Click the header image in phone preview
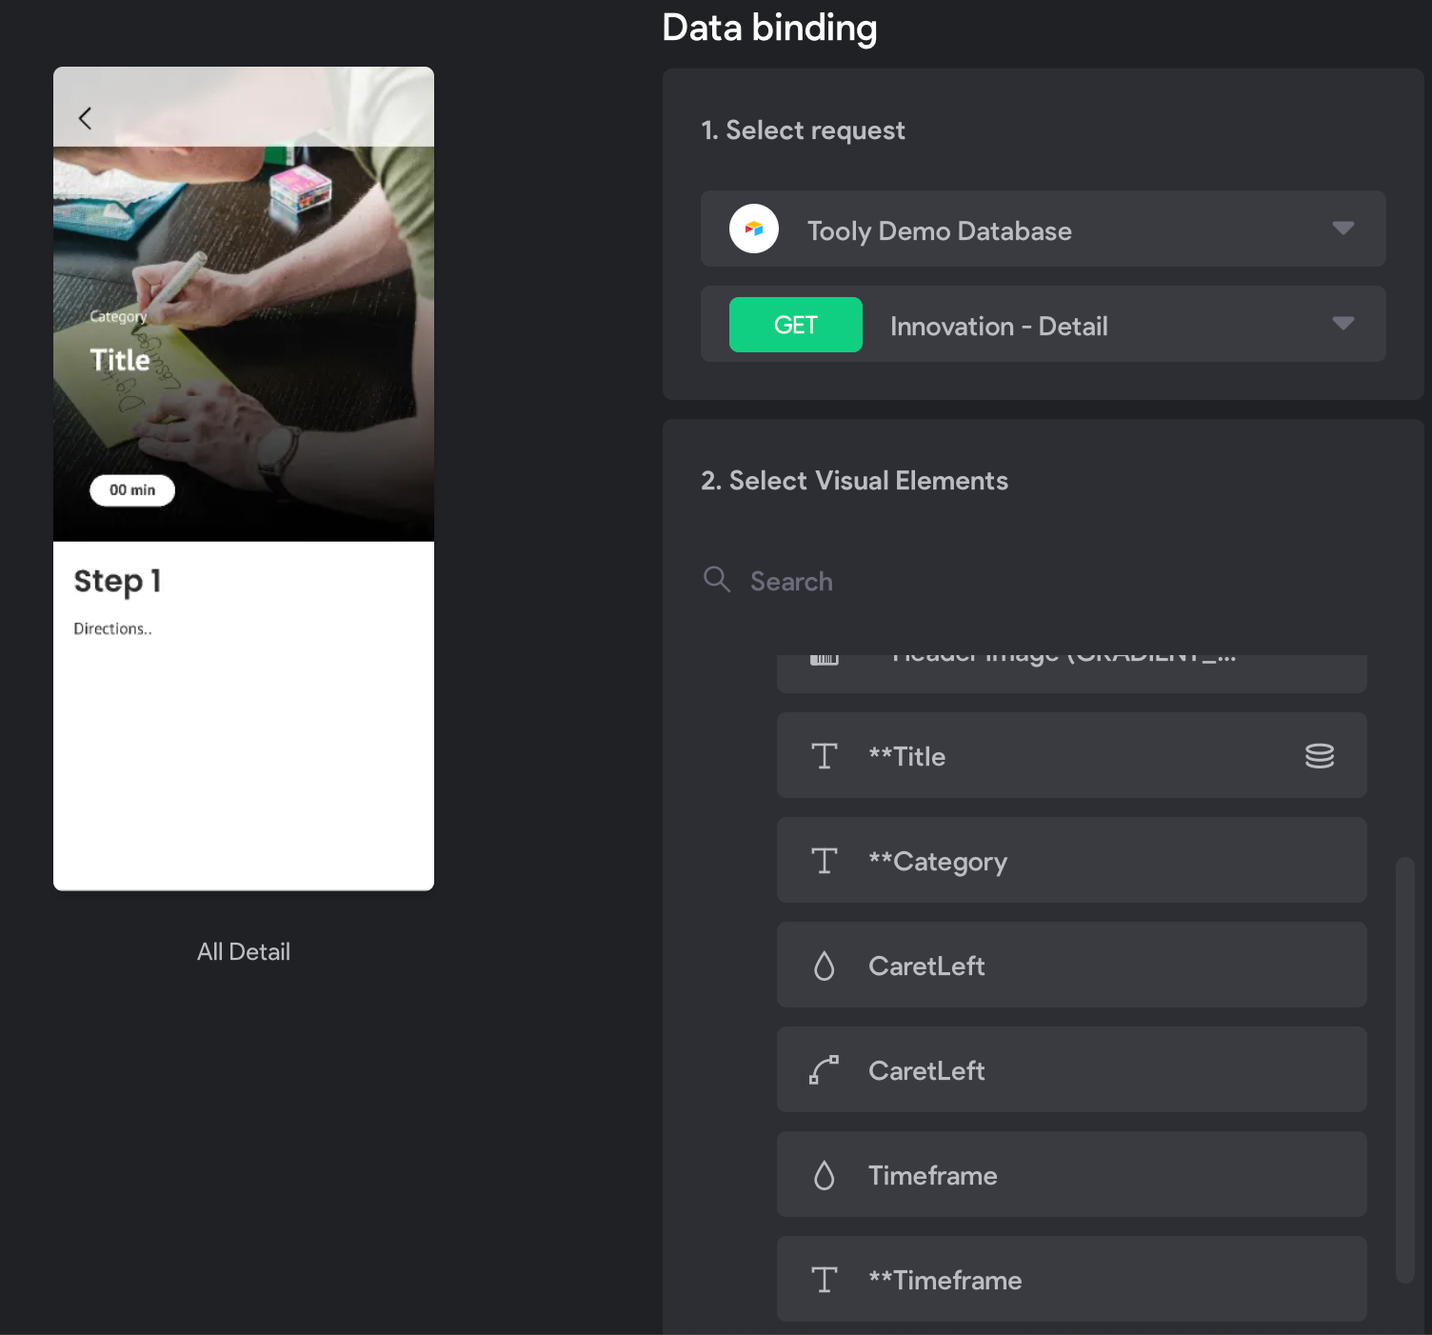This screenshot has width=1432, height=1335. [244, 304]
